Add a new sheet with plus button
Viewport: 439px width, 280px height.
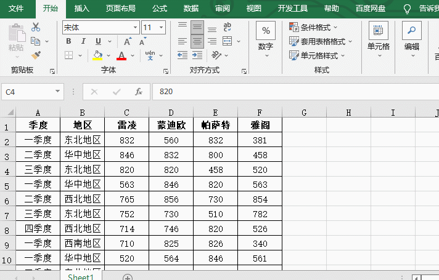[128, 278]
